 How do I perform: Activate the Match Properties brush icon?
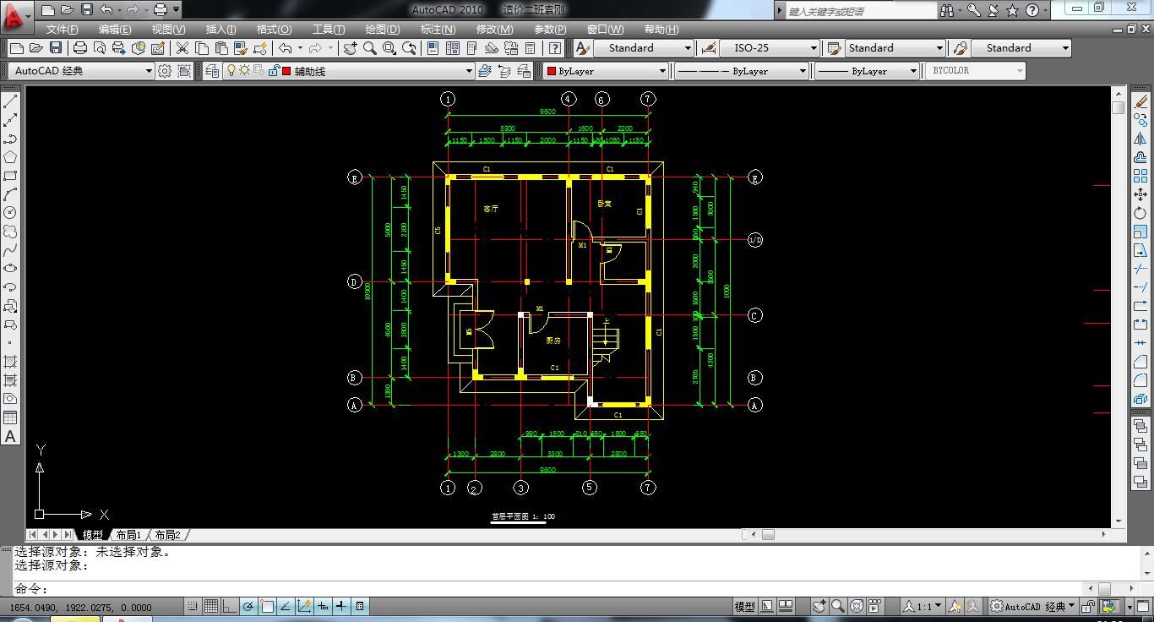[x=260, y=48]
